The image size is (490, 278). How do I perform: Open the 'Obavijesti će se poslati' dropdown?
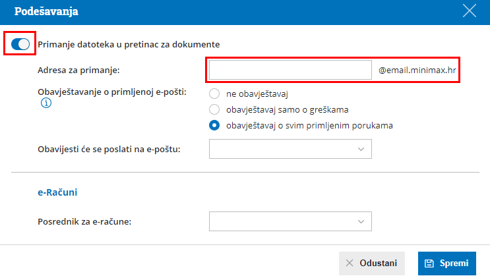[290, 149]
